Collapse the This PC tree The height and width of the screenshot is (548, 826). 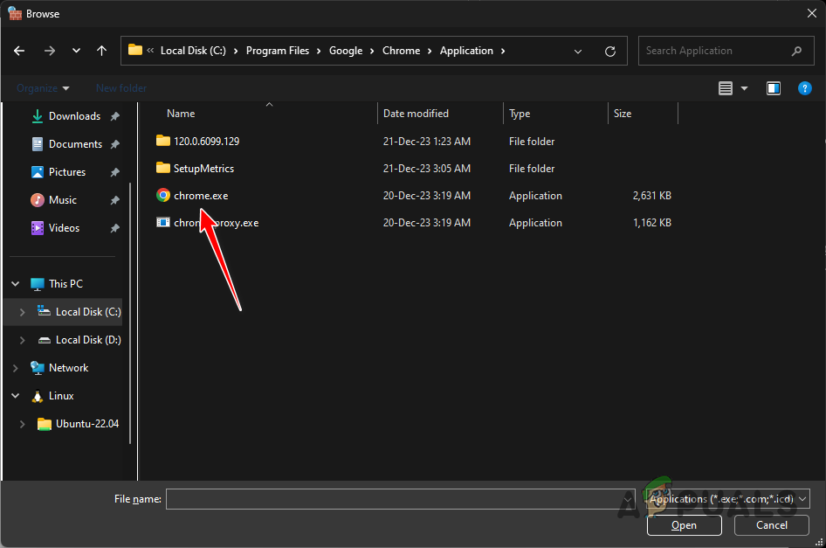click(x=15, y=283)
